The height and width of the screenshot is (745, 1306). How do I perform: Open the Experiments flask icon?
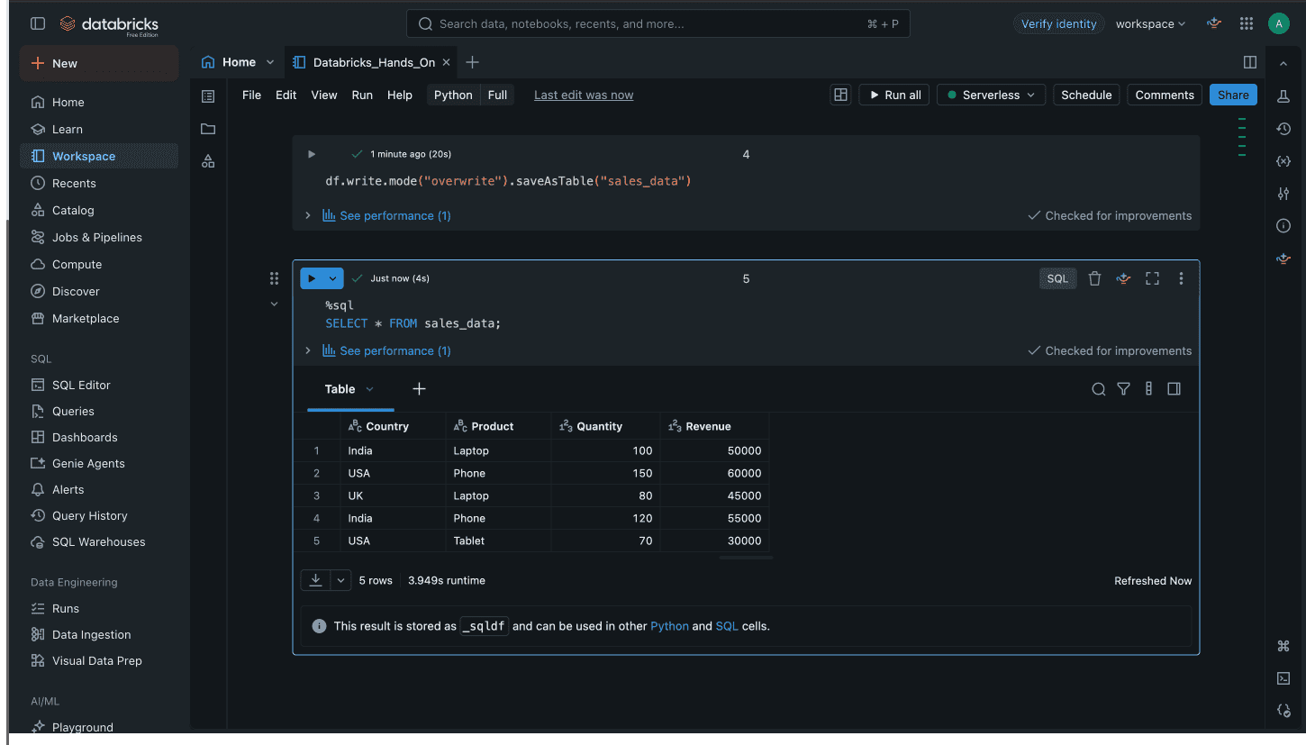(1283, 96)
